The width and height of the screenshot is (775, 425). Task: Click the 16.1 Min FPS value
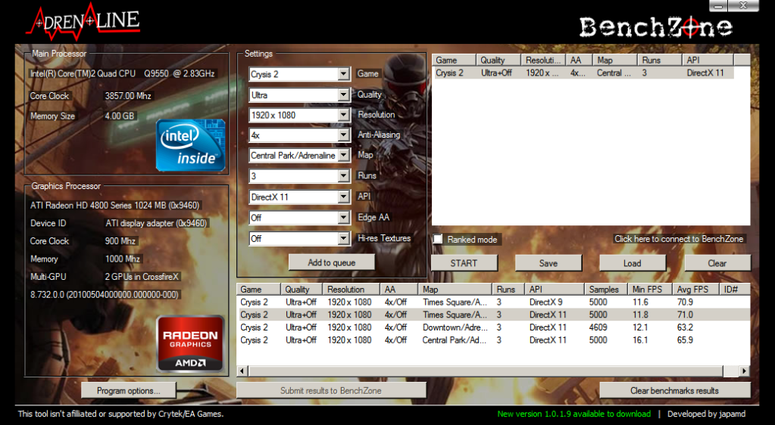tap(640, 340)
